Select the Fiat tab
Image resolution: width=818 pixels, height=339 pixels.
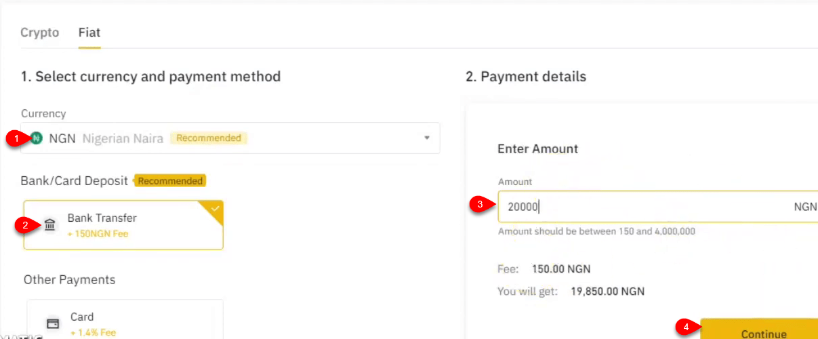coord(89,33)
